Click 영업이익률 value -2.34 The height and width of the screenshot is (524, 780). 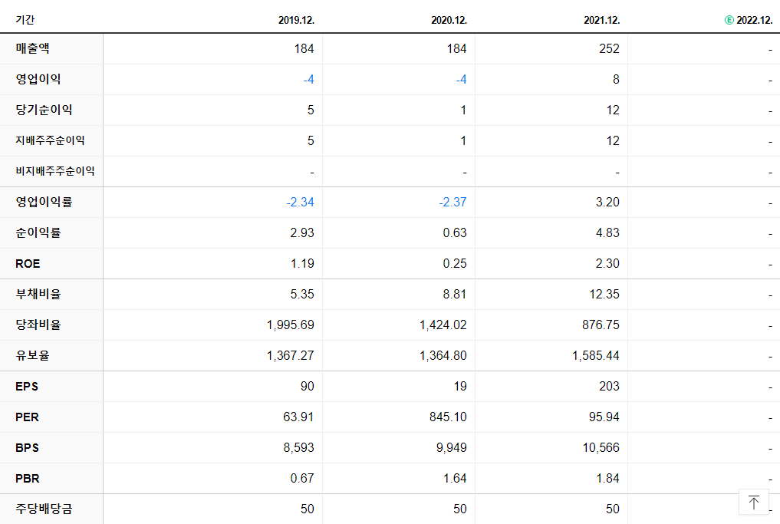click(300, 203)
